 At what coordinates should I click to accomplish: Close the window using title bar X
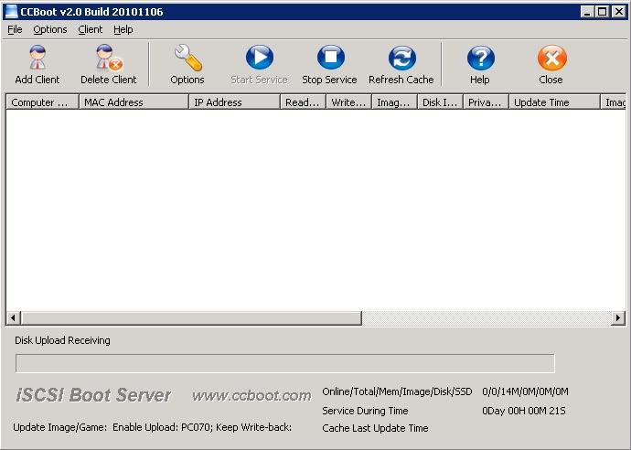tap(618, 12)
